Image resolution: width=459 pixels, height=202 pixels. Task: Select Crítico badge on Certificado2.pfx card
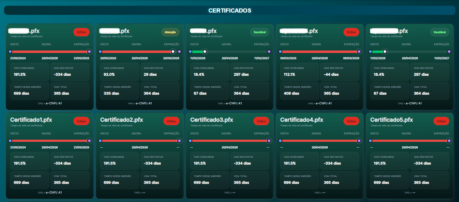(171, 121)
